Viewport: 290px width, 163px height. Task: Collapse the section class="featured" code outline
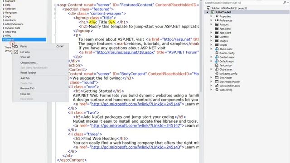click(55, 9)
